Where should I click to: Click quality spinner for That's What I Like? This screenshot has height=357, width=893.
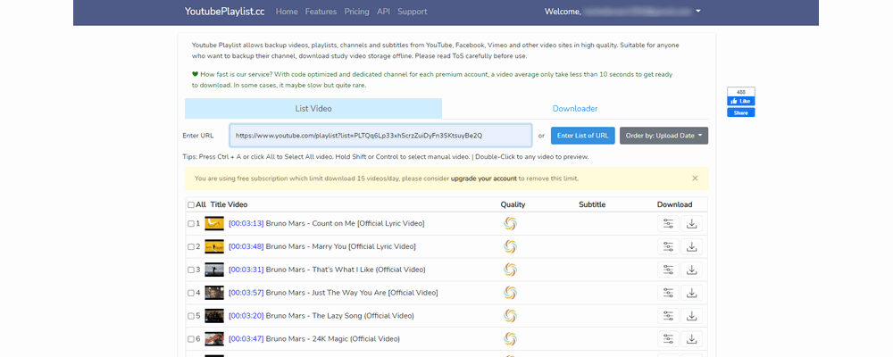pyautogui.click(x=510, y=270)
